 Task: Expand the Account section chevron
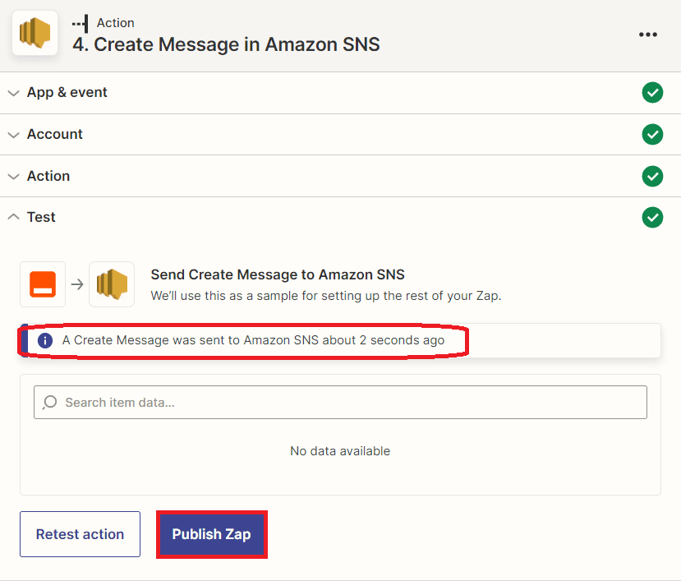click(x=13, y=135)
